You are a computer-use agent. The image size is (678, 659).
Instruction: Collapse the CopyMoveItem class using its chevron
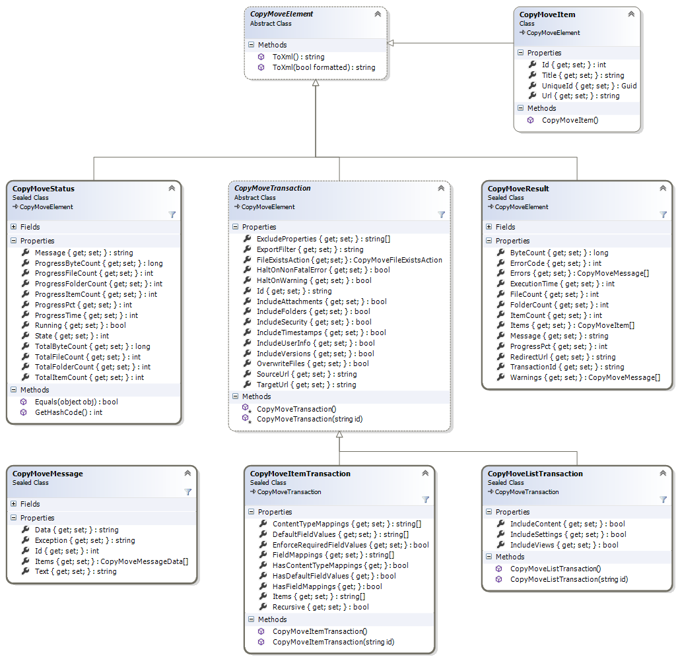[x=631, y=14]
